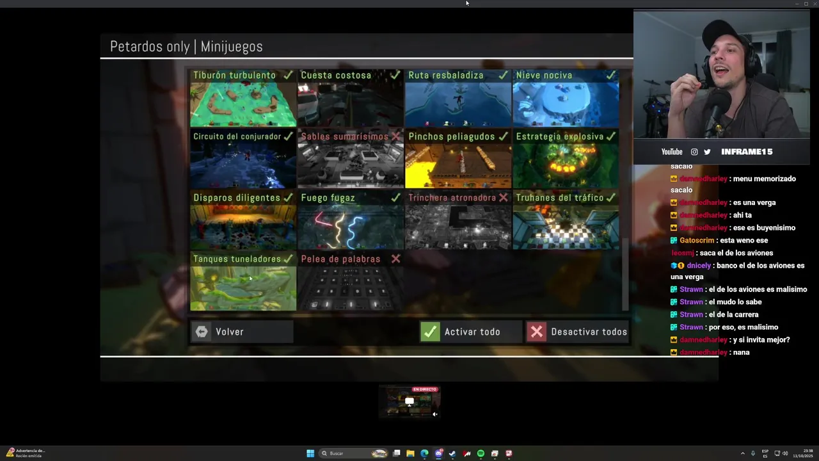This screenshot has width=819, height=461.
Task: Open File Explorer from the taskbar
Action: [x=410, y=453]
